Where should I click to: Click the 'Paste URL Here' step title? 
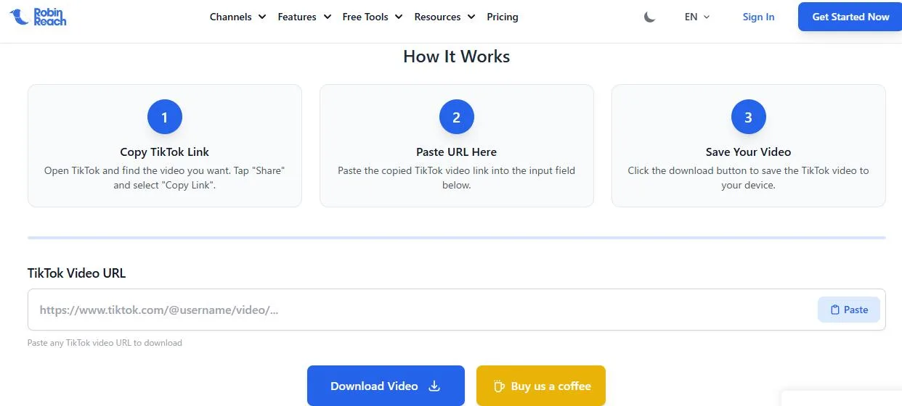(x=457, y=152)
